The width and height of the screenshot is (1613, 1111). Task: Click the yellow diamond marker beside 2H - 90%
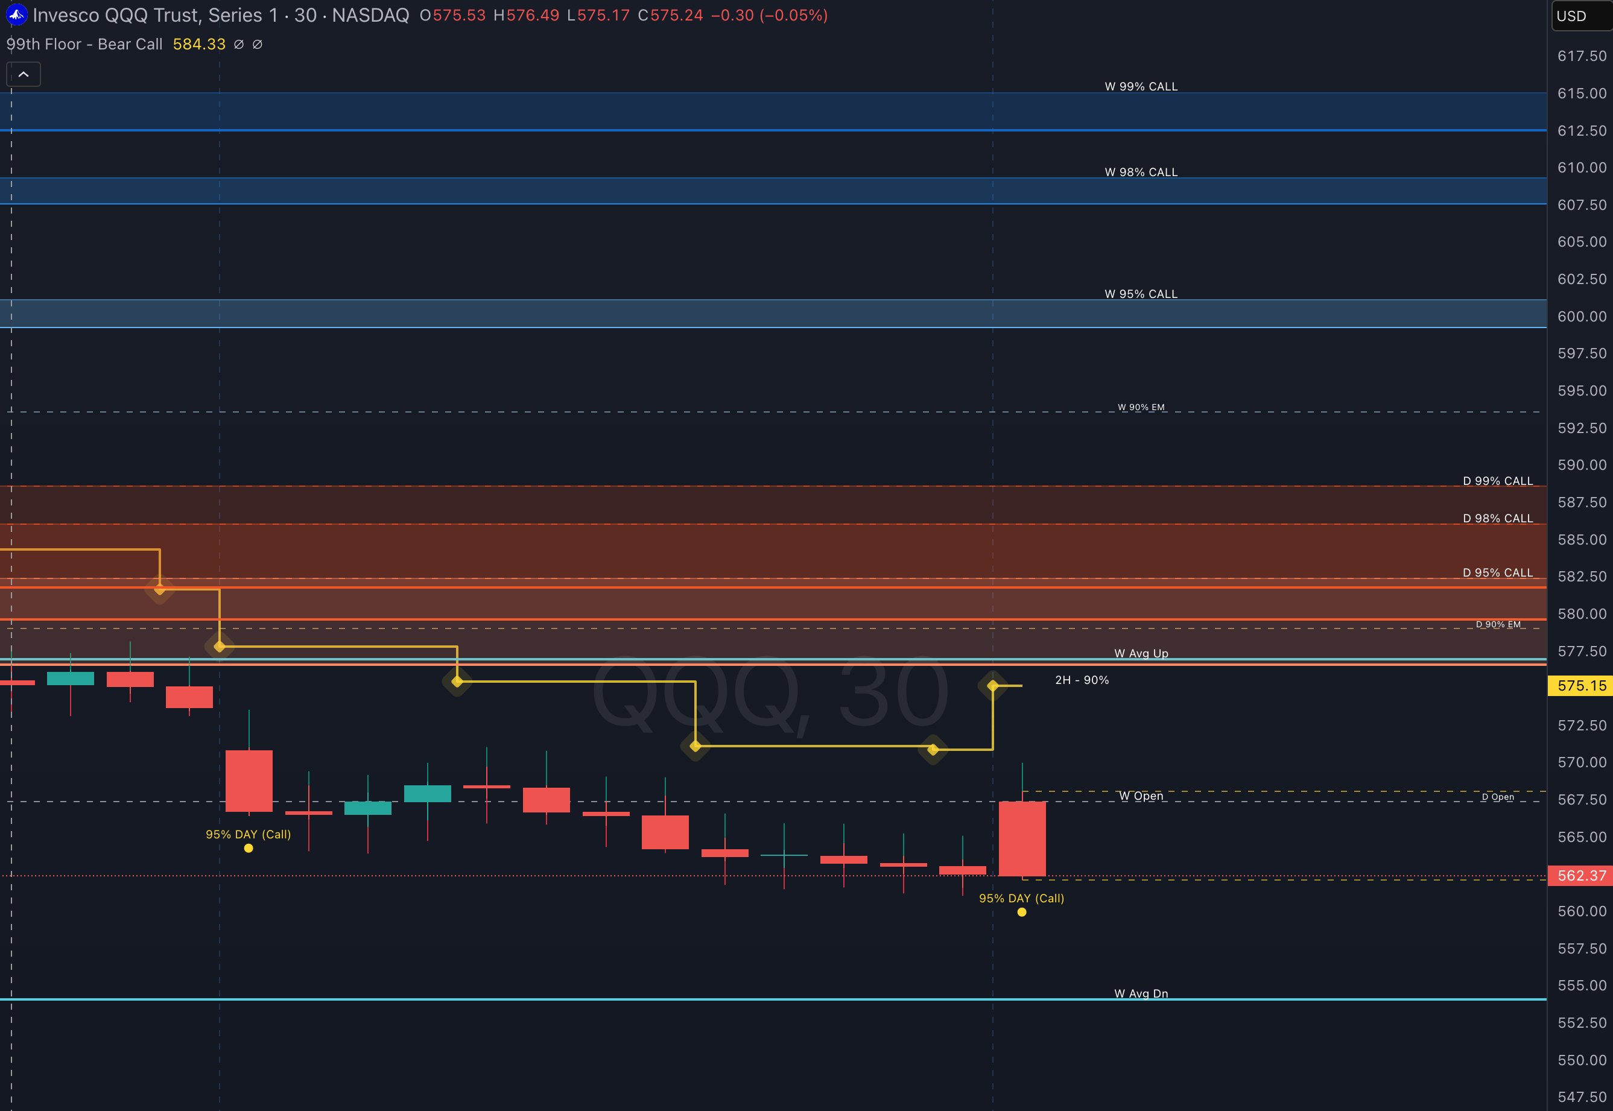(x=993, y=686)
